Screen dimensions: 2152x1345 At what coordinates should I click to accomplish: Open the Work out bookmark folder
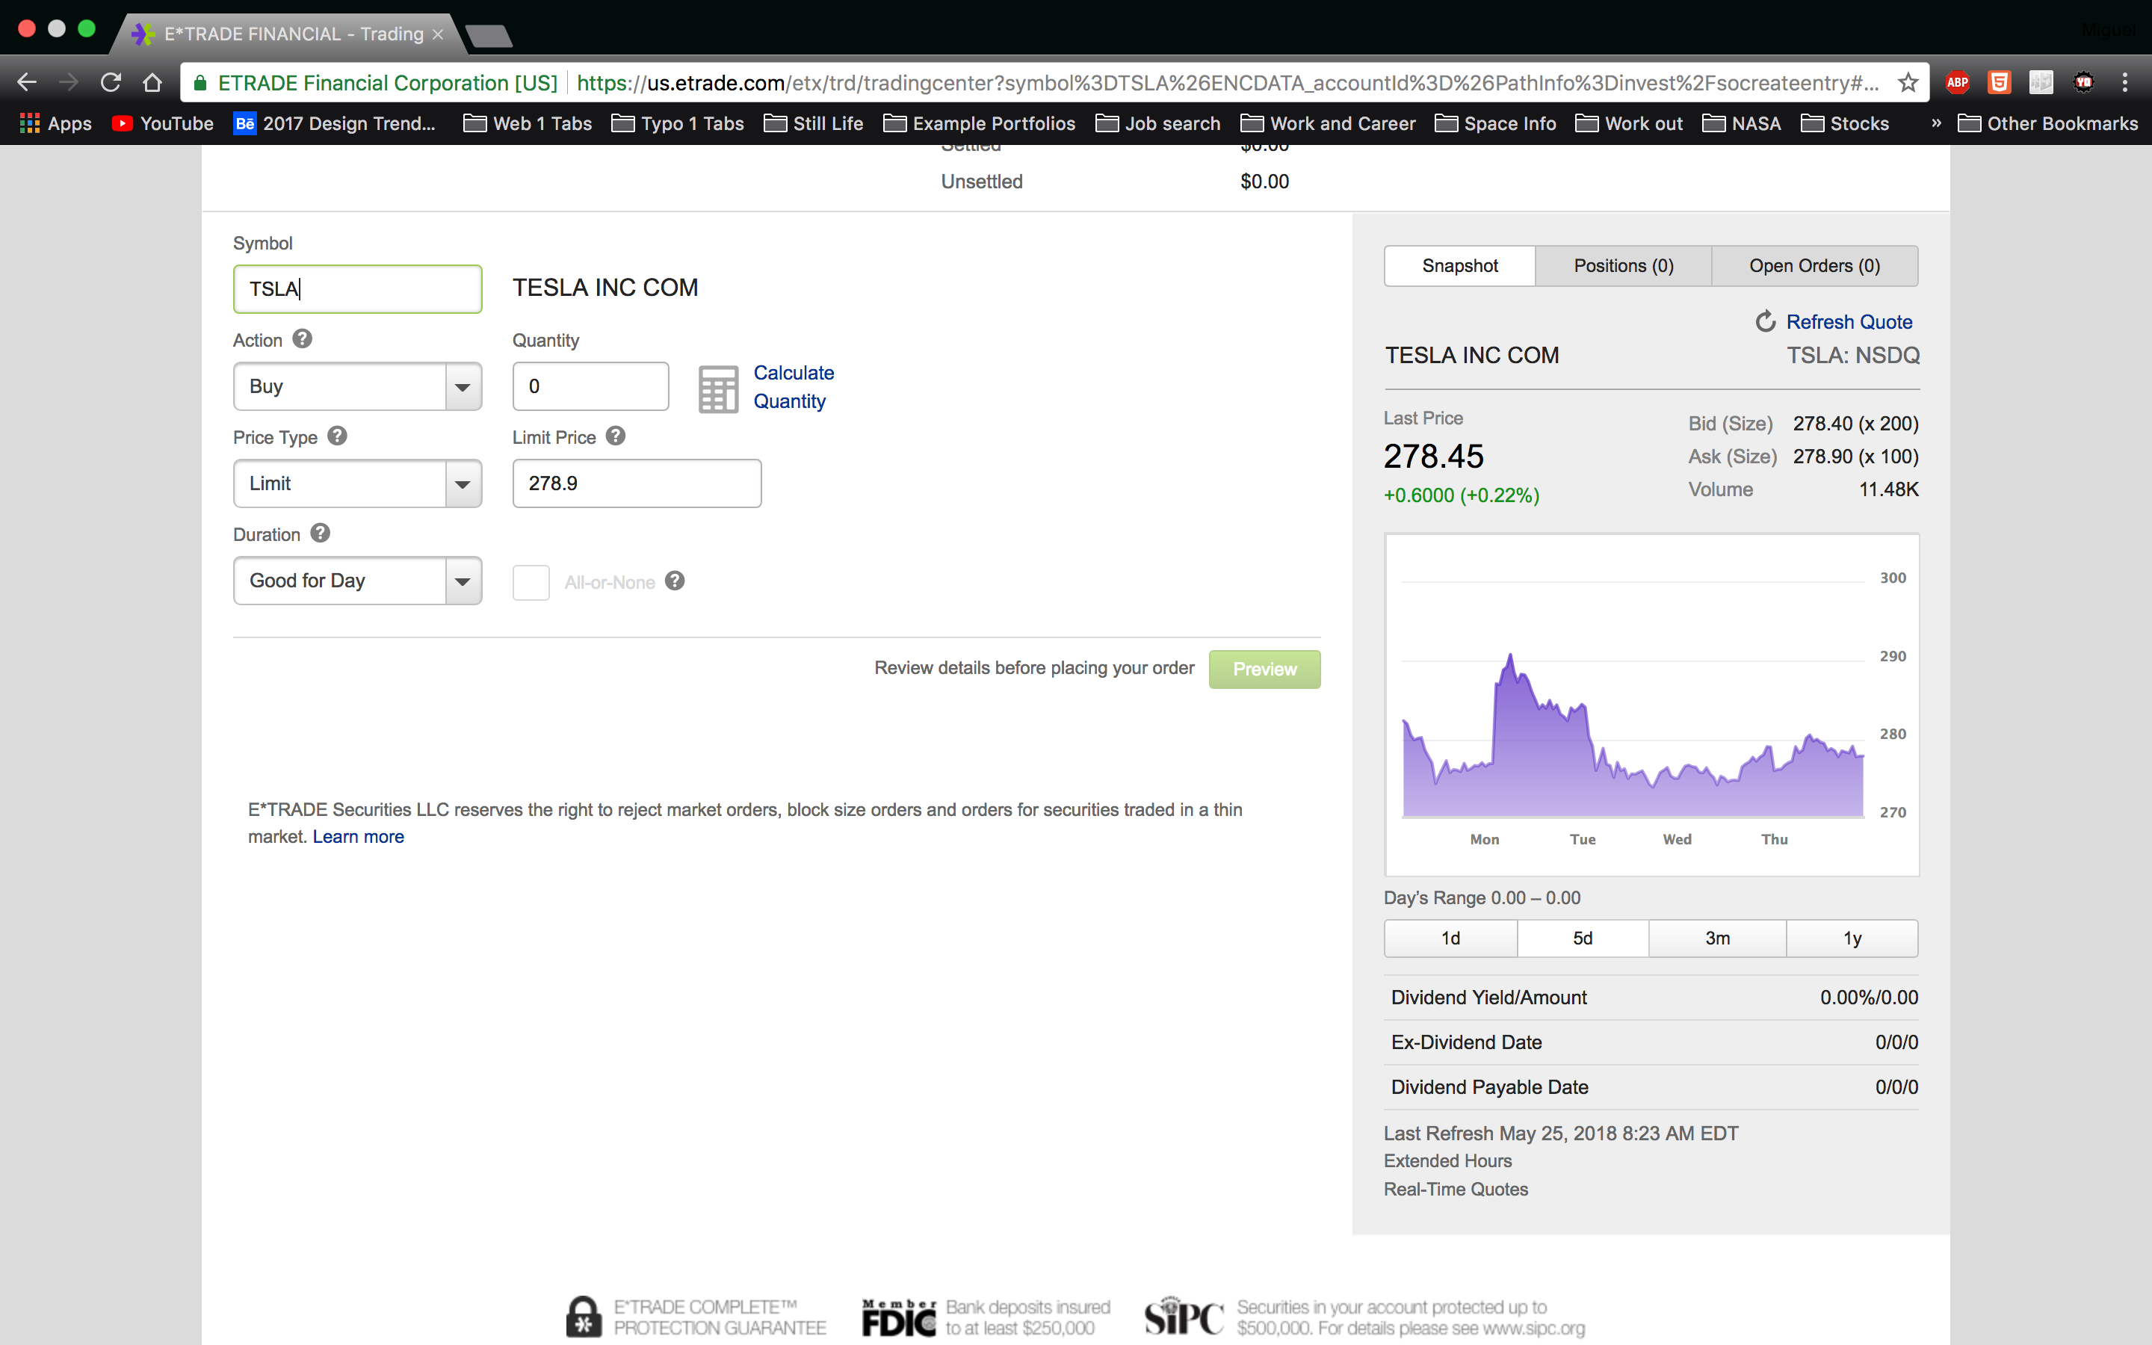1629,123
